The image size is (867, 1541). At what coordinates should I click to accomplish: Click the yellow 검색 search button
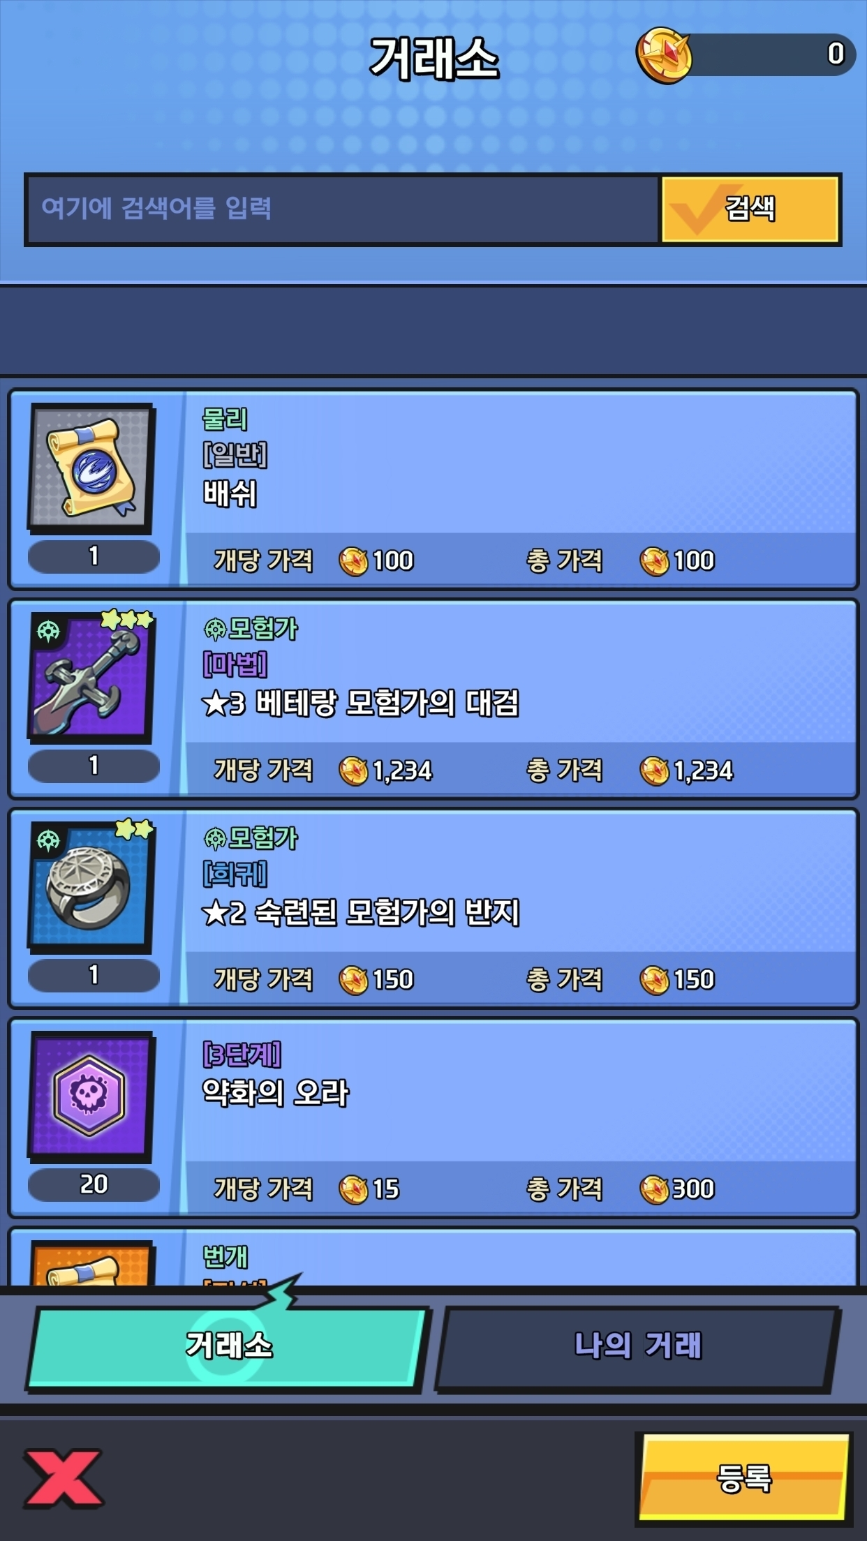pos(750,209)
